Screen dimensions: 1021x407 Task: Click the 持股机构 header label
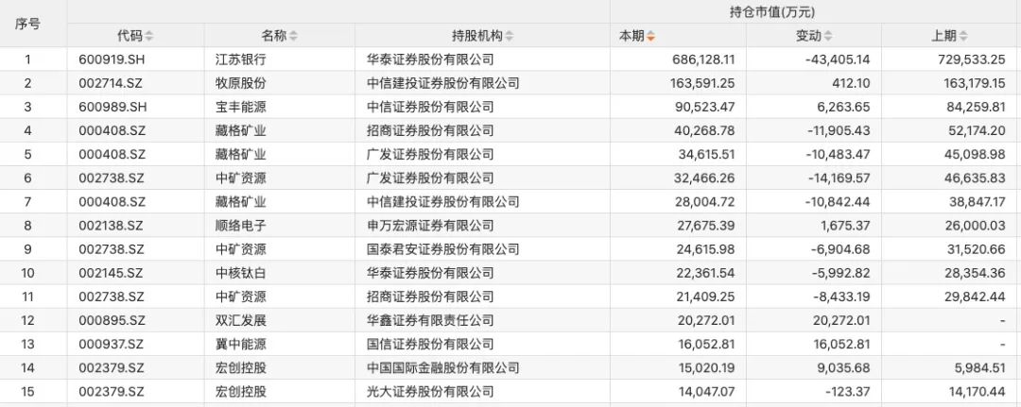[x=476, y=37]
